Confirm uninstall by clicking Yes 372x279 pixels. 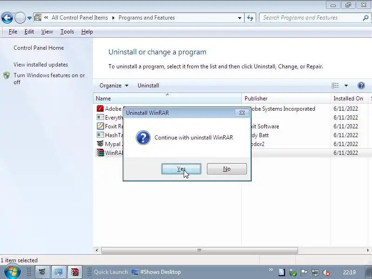[181, 169]
